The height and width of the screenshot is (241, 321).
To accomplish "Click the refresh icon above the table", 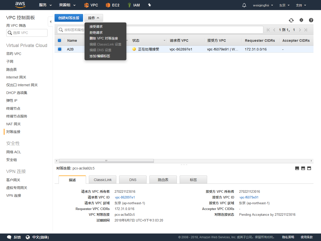I will 291,20.
